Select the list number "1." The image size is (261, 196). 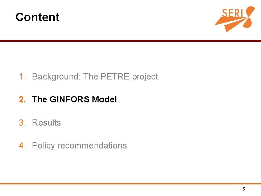point(22,77)
